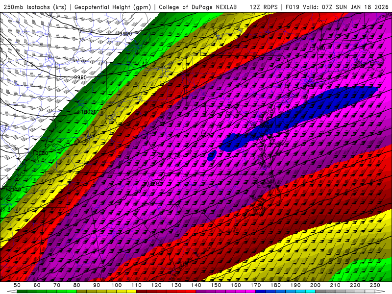Click the 10080 height contour label
Image resolution: width=392 pixels, height=294 pixels.
coord(40,153)
